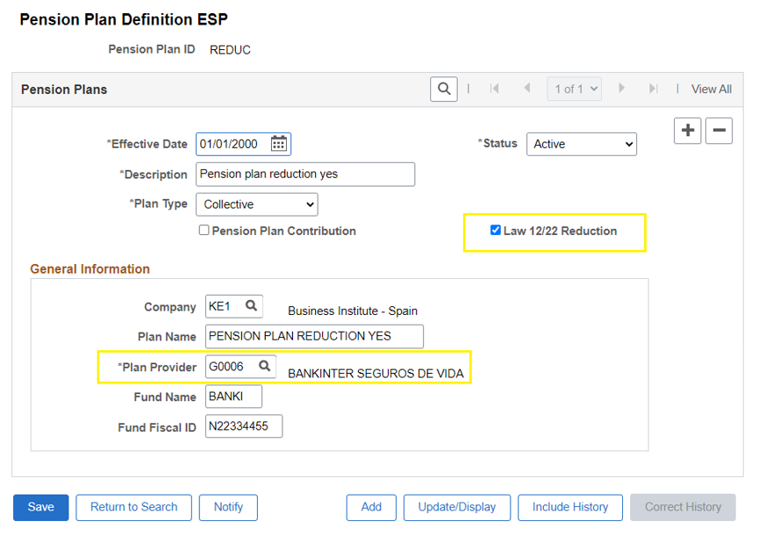Image resolution: width=773 pixels, height=536 pixels.
Task: Add a new row with the plus icon
Action: 687,130
